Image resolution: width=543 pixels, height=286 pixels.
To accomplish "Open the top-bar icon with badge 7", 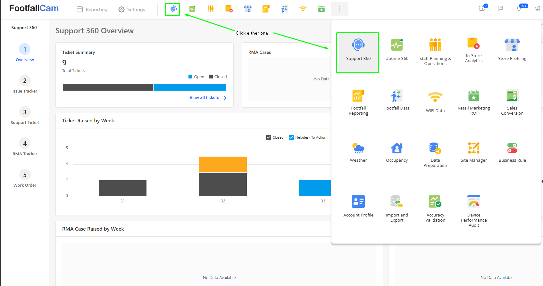I will tap(482, 8).
